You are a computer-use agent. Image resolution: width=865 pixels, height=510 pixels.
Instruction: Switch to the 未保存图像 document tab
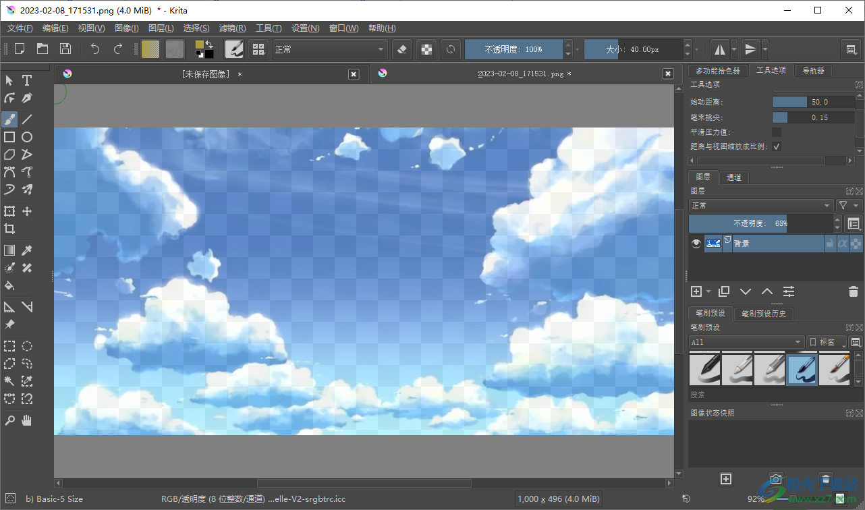[x=211, y=74]
